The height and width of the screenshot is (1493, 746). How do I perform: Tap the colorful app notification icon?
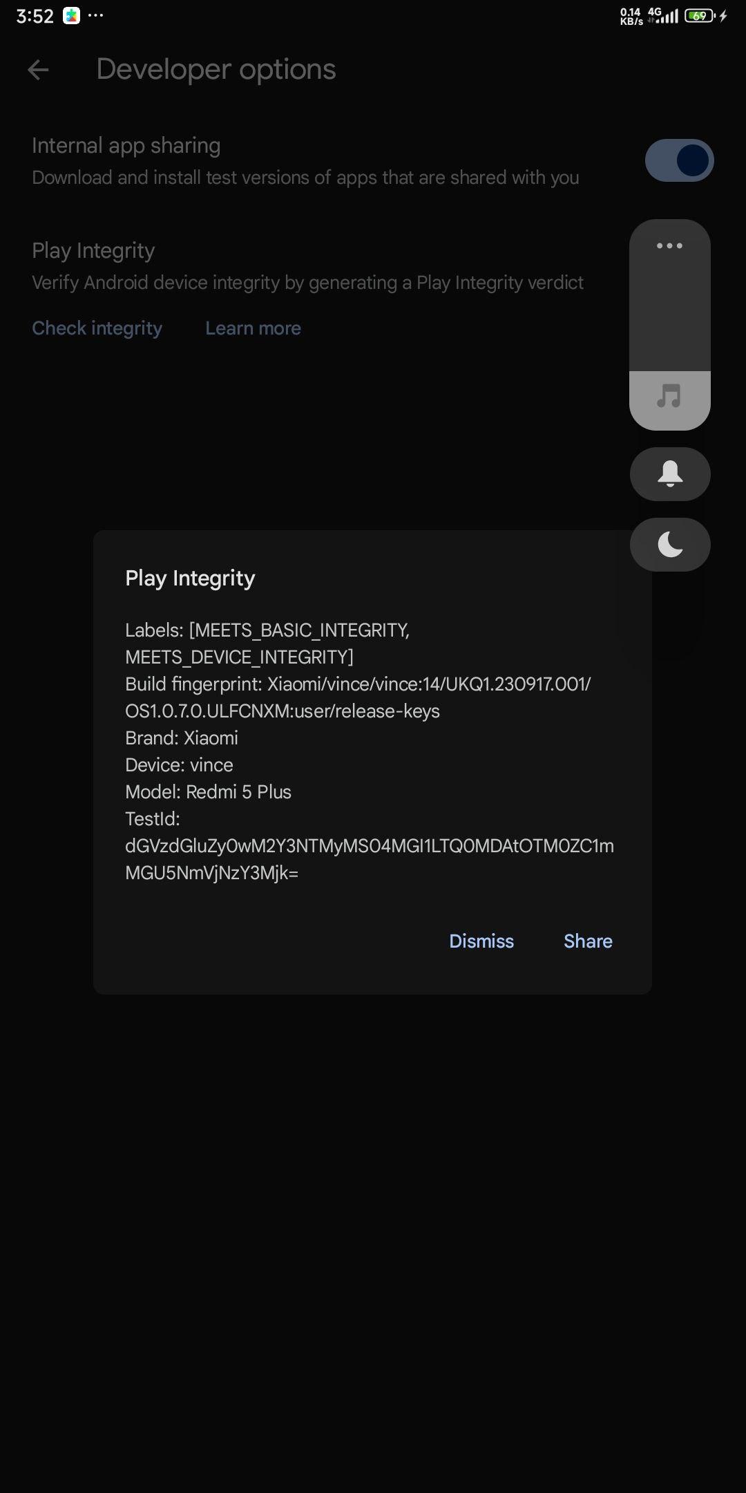72,16
